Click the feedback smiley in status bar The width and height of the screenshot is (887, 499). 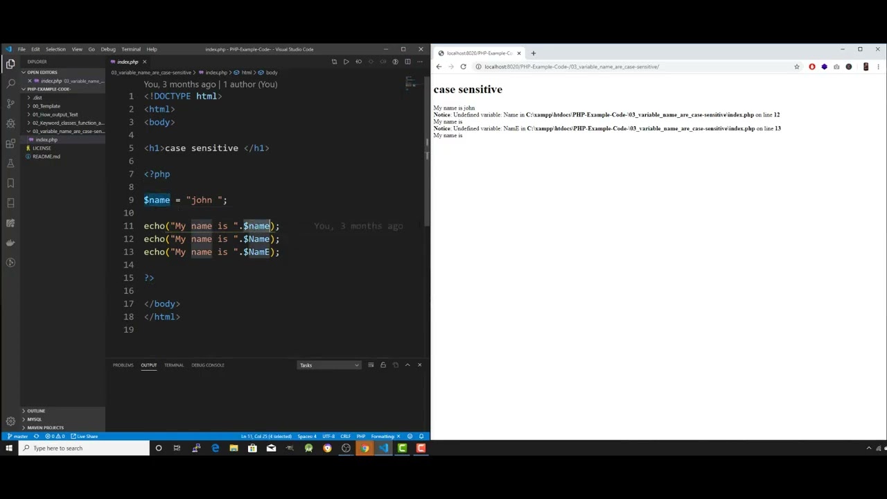click(410, 437)
